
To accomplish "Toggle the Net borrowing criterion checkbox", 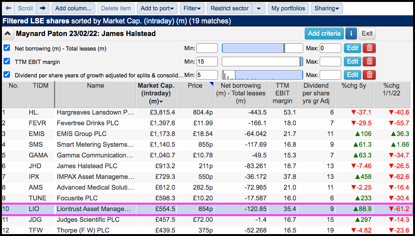I will pyautogui.click(x=7, y=48).
